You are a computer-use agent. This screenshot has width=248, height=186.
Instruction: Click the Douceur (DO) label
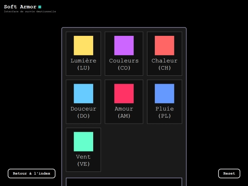[x=83, y=113]
